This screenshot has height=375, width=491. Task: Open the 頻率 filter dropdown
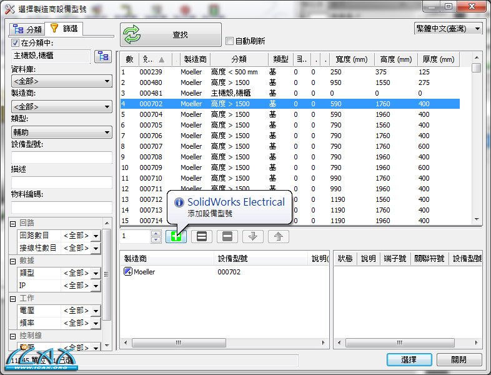click(96, 323)
